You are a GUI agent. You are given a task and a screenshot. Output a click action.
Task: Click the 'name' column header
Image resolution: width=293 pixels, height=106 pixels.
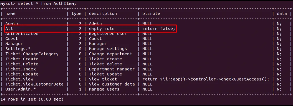pos(10,13)
